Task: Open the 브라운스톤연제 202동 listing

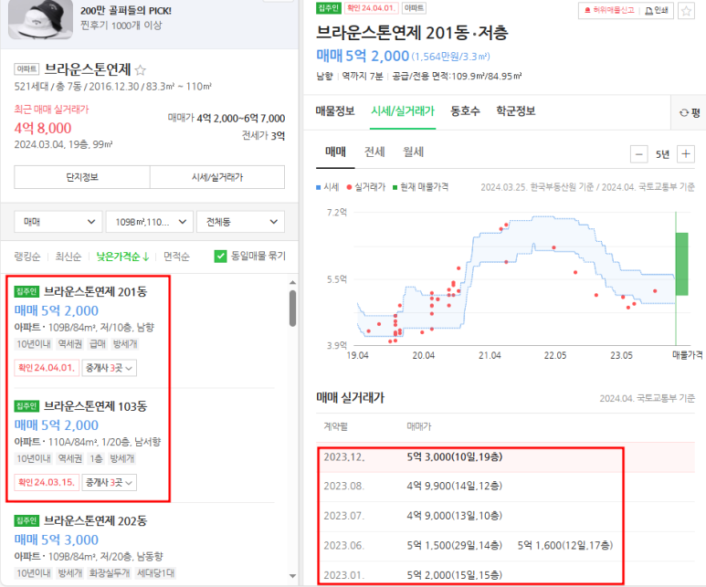Action: click(96, 521)
